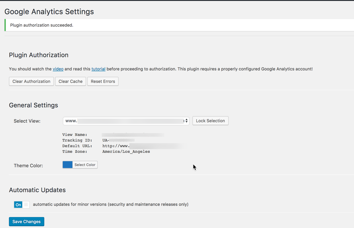Click the Lock Selection button

(x=210, y=121)
